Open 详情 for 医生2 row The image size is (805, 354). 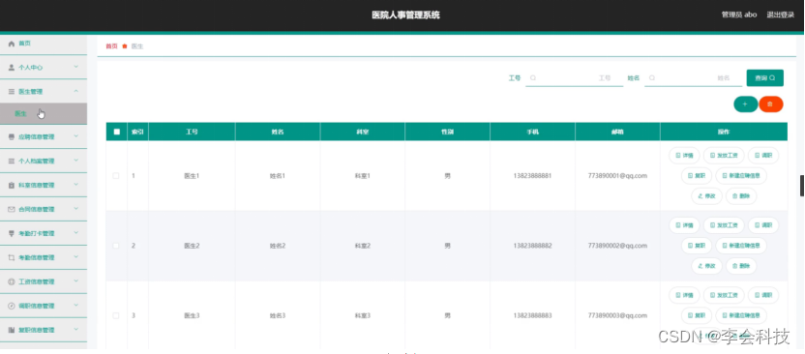[x=684, y=224]
